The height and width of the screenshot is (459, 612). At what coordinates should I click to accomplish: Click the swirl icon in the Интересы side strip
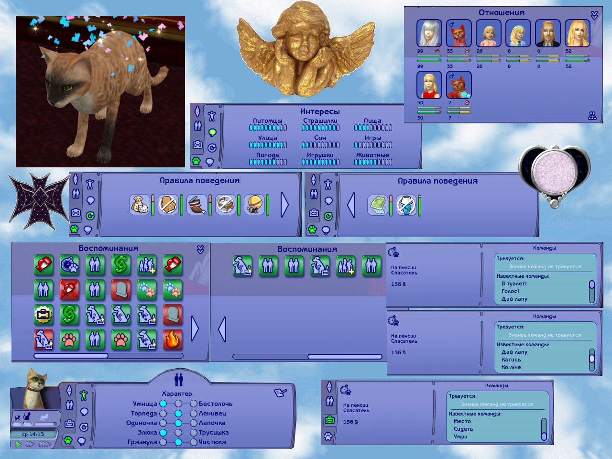(212, 148)
